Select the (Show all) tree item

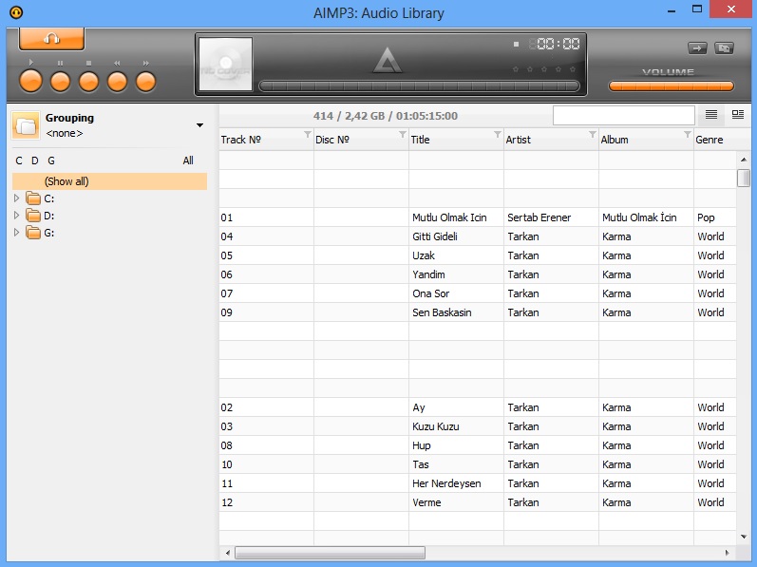(x=109, y=181)
